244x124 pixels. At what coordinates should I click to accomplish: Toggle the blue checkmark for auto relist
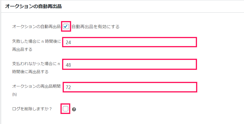66,27
